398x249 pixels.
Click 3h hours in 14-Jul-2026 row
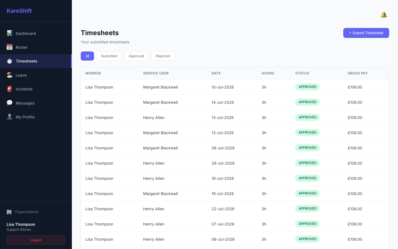(x=264, y=102)
